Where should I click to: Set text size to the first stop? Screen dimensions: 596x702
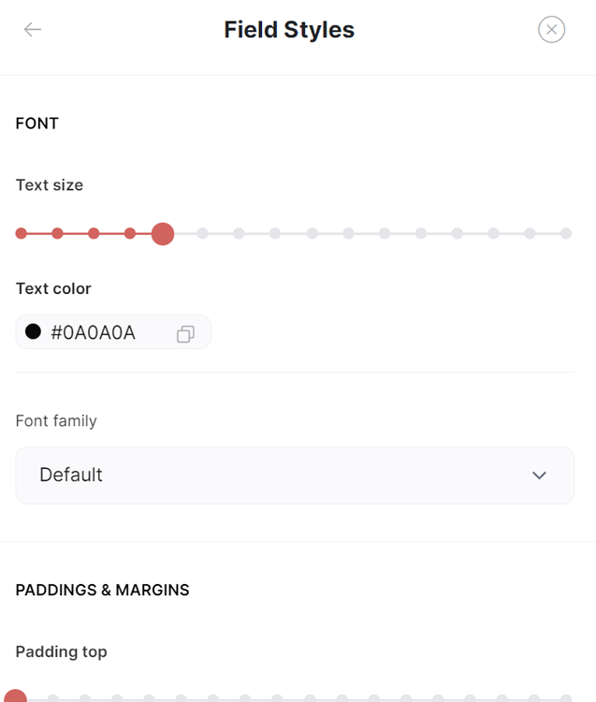pyautogui.click(x=21, y=233)
